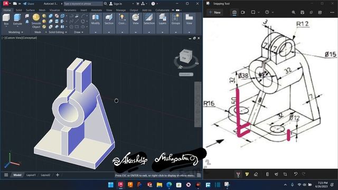Screen dimensions: 338x190
Task: Open the Section panel button
Action: click(109, 20)
